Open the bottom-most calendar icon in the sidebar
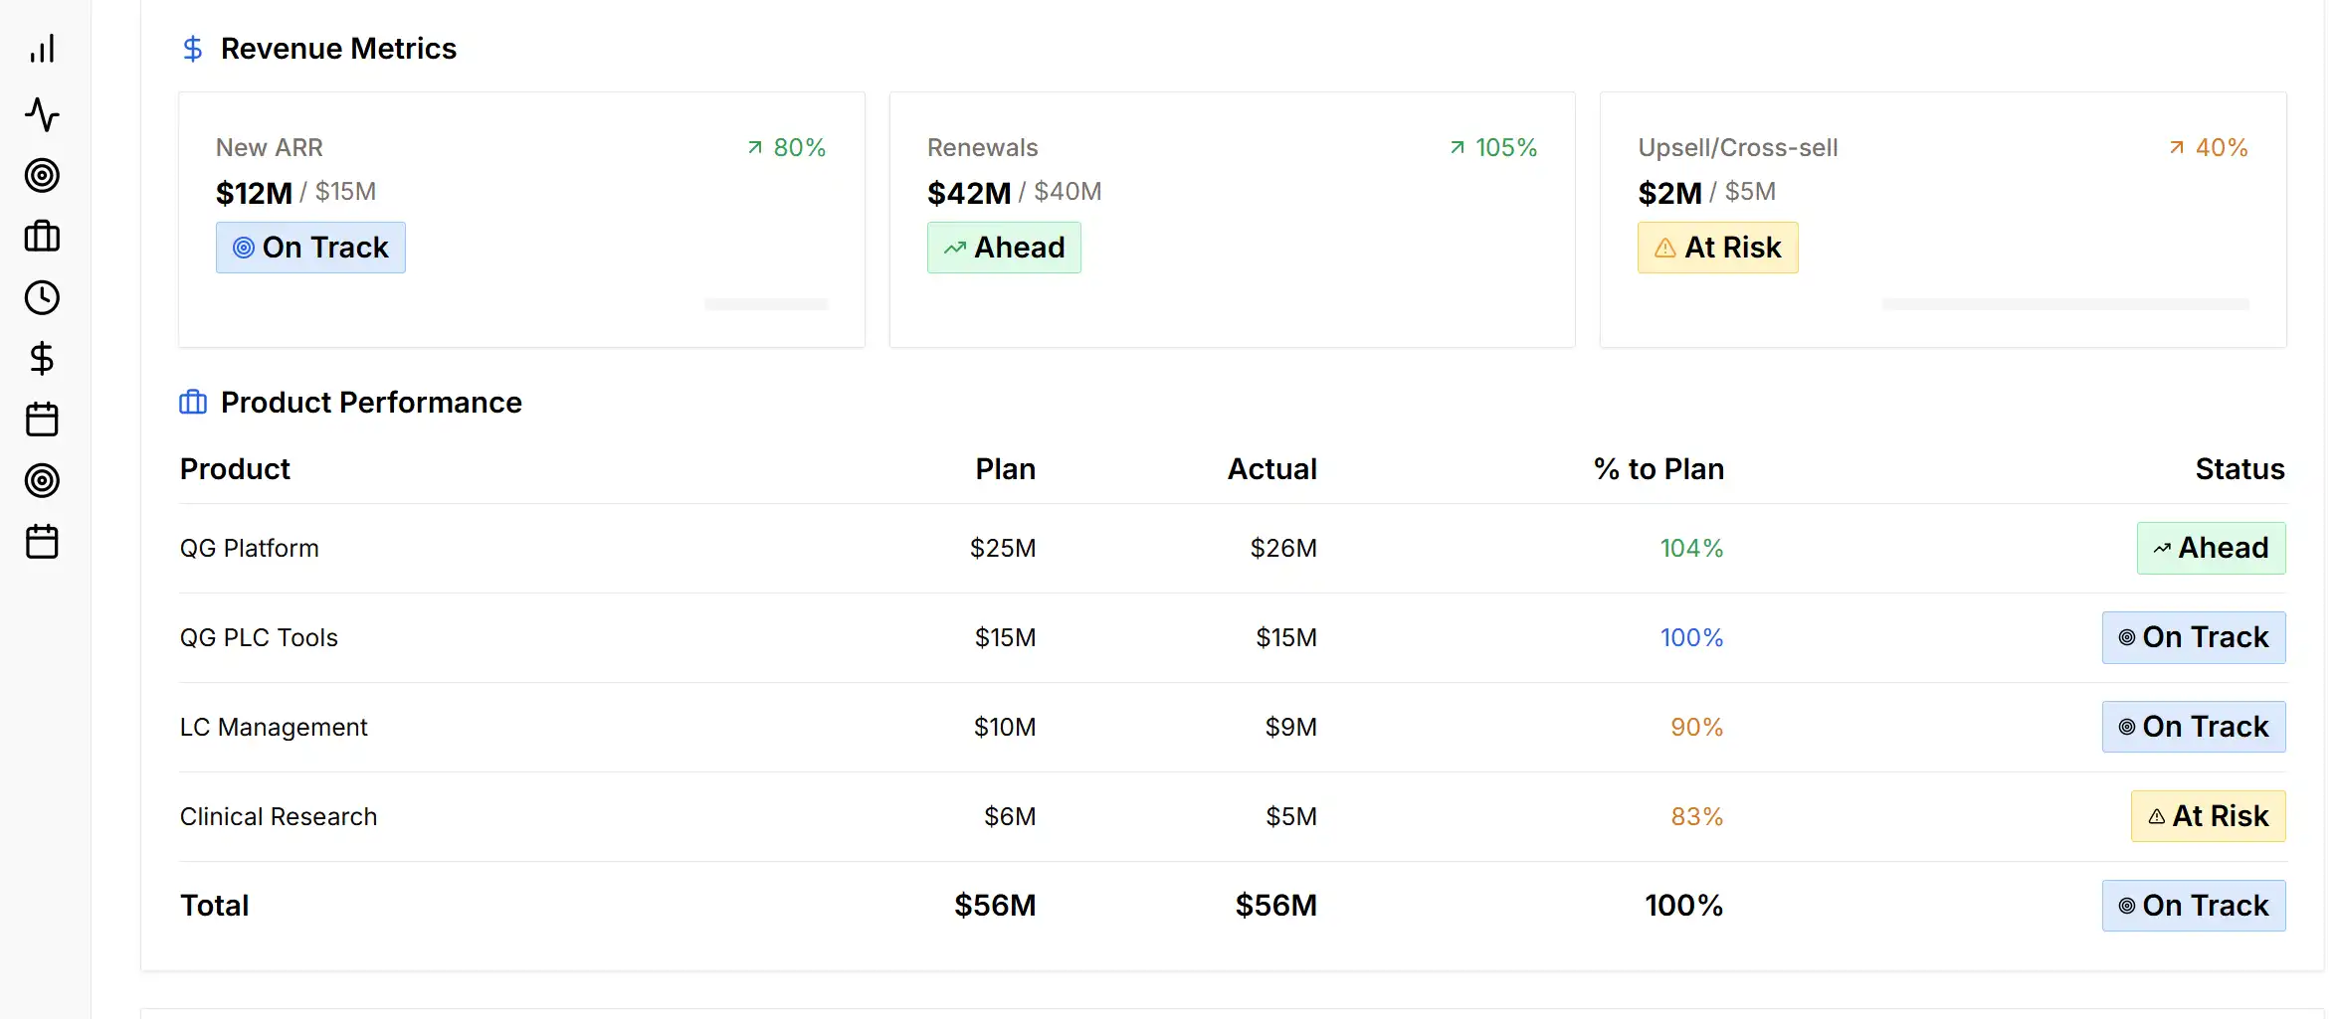2338x1019 pixels. tap(42, 542)
